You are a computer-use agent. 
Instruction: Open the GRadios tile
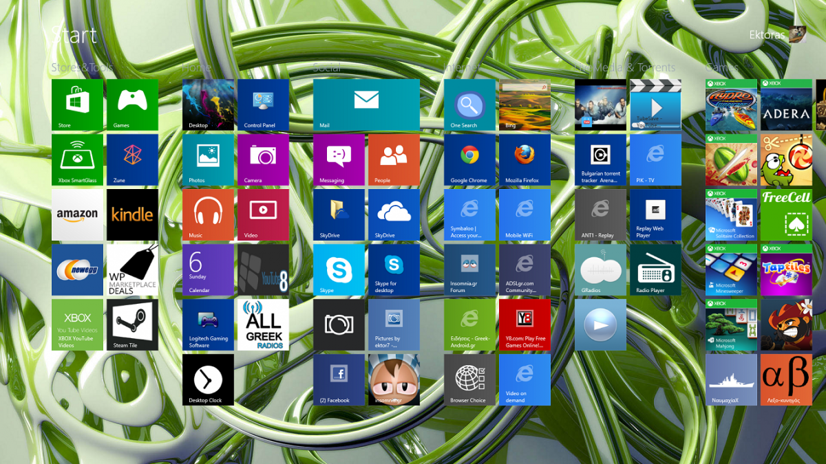point(600,269)
